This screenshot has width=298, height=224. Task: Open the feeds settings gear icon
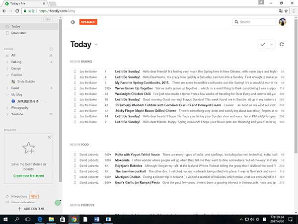(x=51, y=49)
